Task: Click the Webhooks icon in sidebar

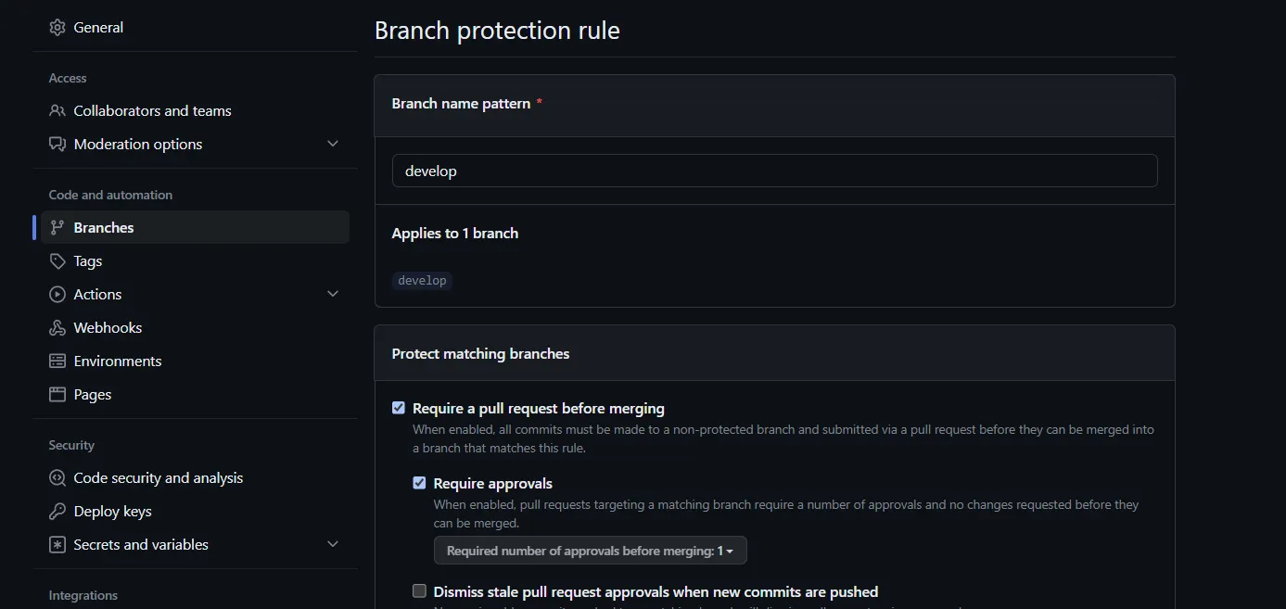Action: tap(57, 328)
